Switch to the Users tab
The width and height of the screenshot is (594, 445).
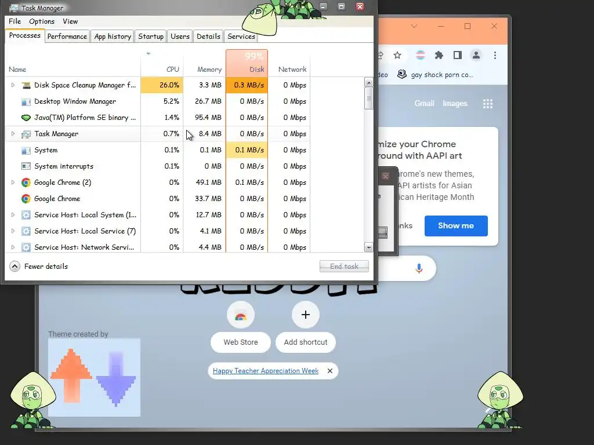(180, 37)
